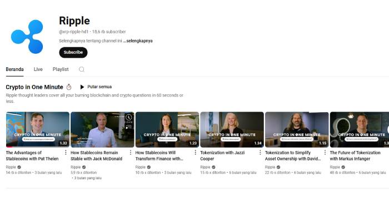Click '14 rb x ditonton' view count
The image size is (389, 222).
pyautogui.click(x=18, y=173)
